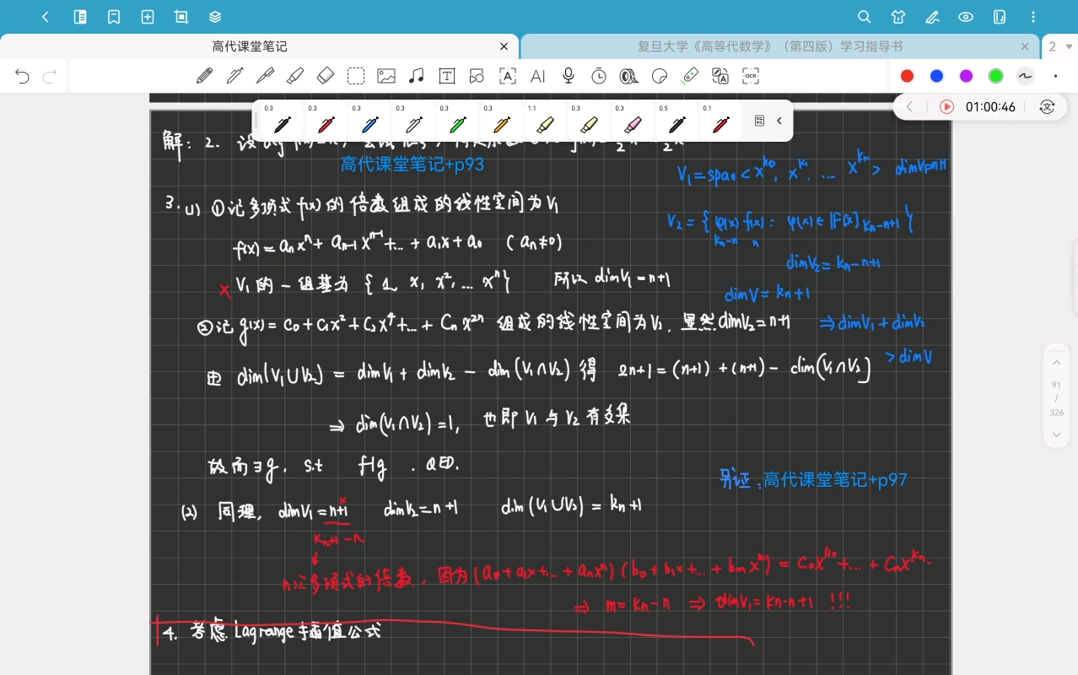Pick the purple color swatch
Screen dimensions: 1078x675
pyautogui.click(x=966, y=76)
